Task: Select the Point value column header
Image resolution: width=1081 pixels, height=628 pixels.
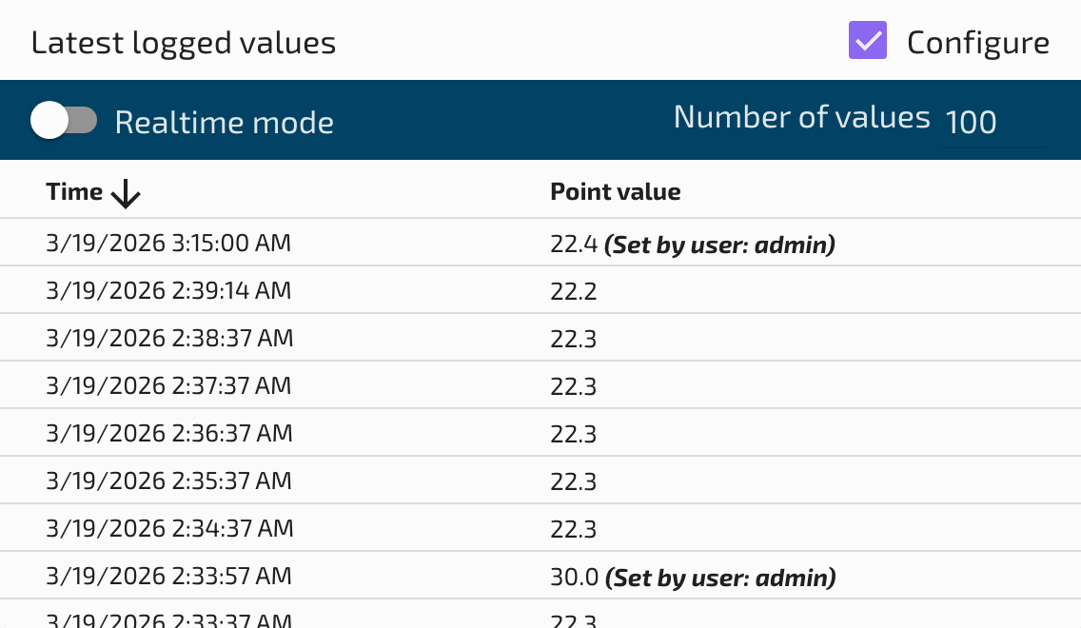Action: 616,191
